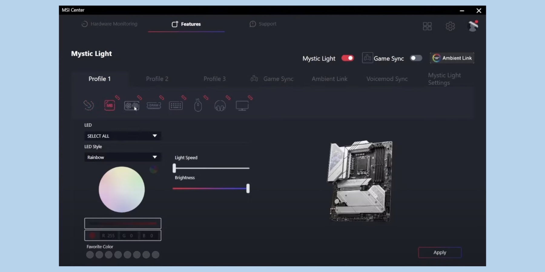Switch to Profile 2 tab

[x=157, y=79]
